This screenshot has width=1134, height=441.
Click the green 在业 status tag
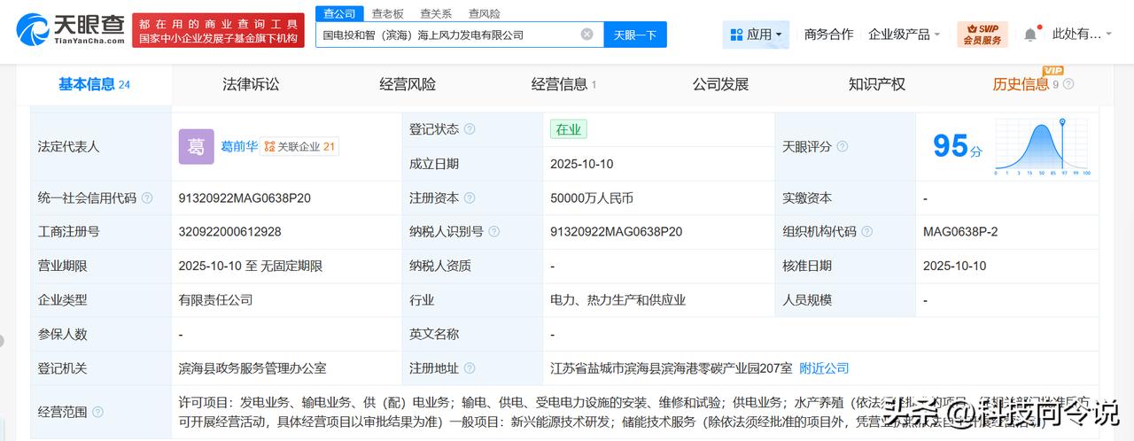point(568,129)
